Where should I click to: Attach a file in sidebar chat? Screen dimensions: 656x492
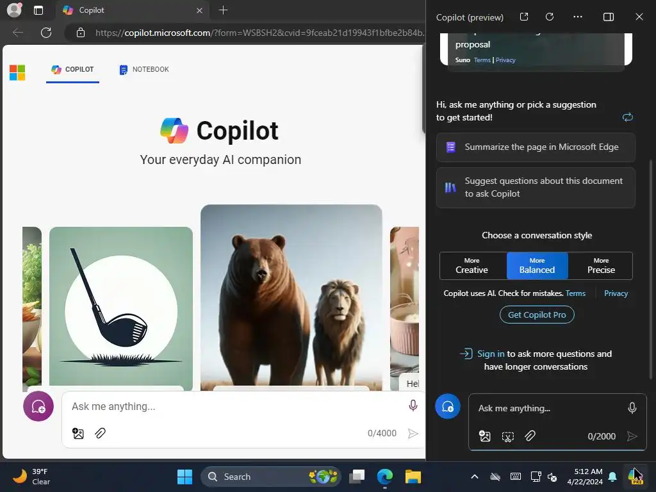530,436
